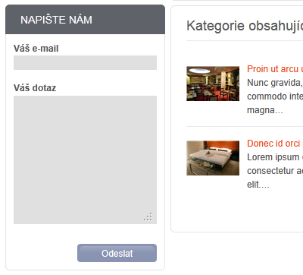Select the "Lorem ipsum" description line
The height and width of the screenshot is (275, 303).
tap(275, 157)
